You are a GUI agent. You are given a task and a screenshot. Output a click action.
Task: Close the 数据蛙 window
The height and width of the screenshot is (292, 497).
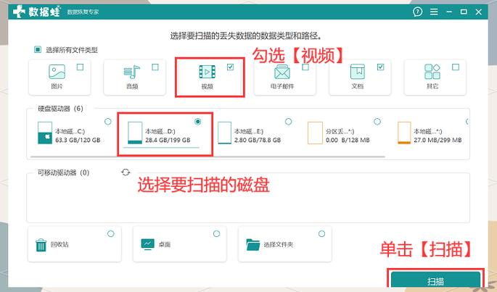(479, 12)
